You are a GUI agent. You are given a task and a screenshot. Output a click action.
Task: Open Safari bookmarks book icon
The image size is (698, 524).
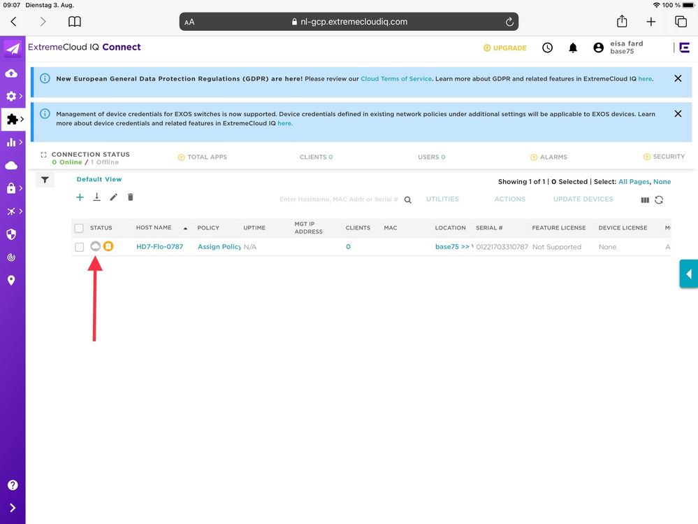(x=74, y=22)
